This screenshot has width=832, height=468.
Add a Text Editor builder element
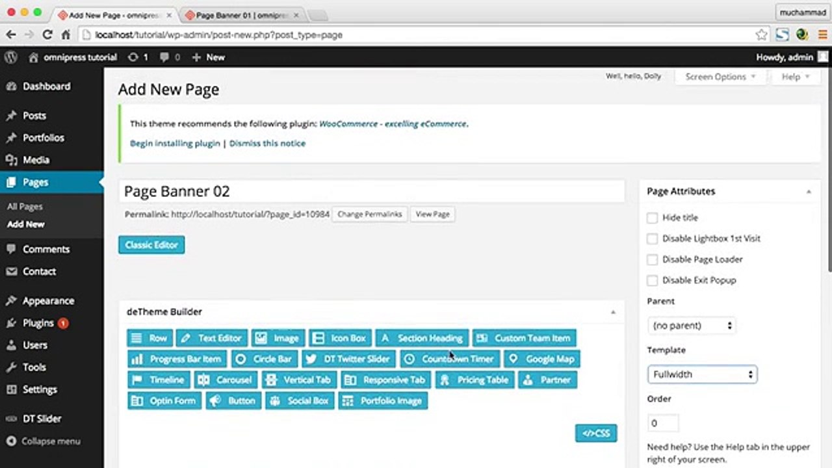pos(211,338)
